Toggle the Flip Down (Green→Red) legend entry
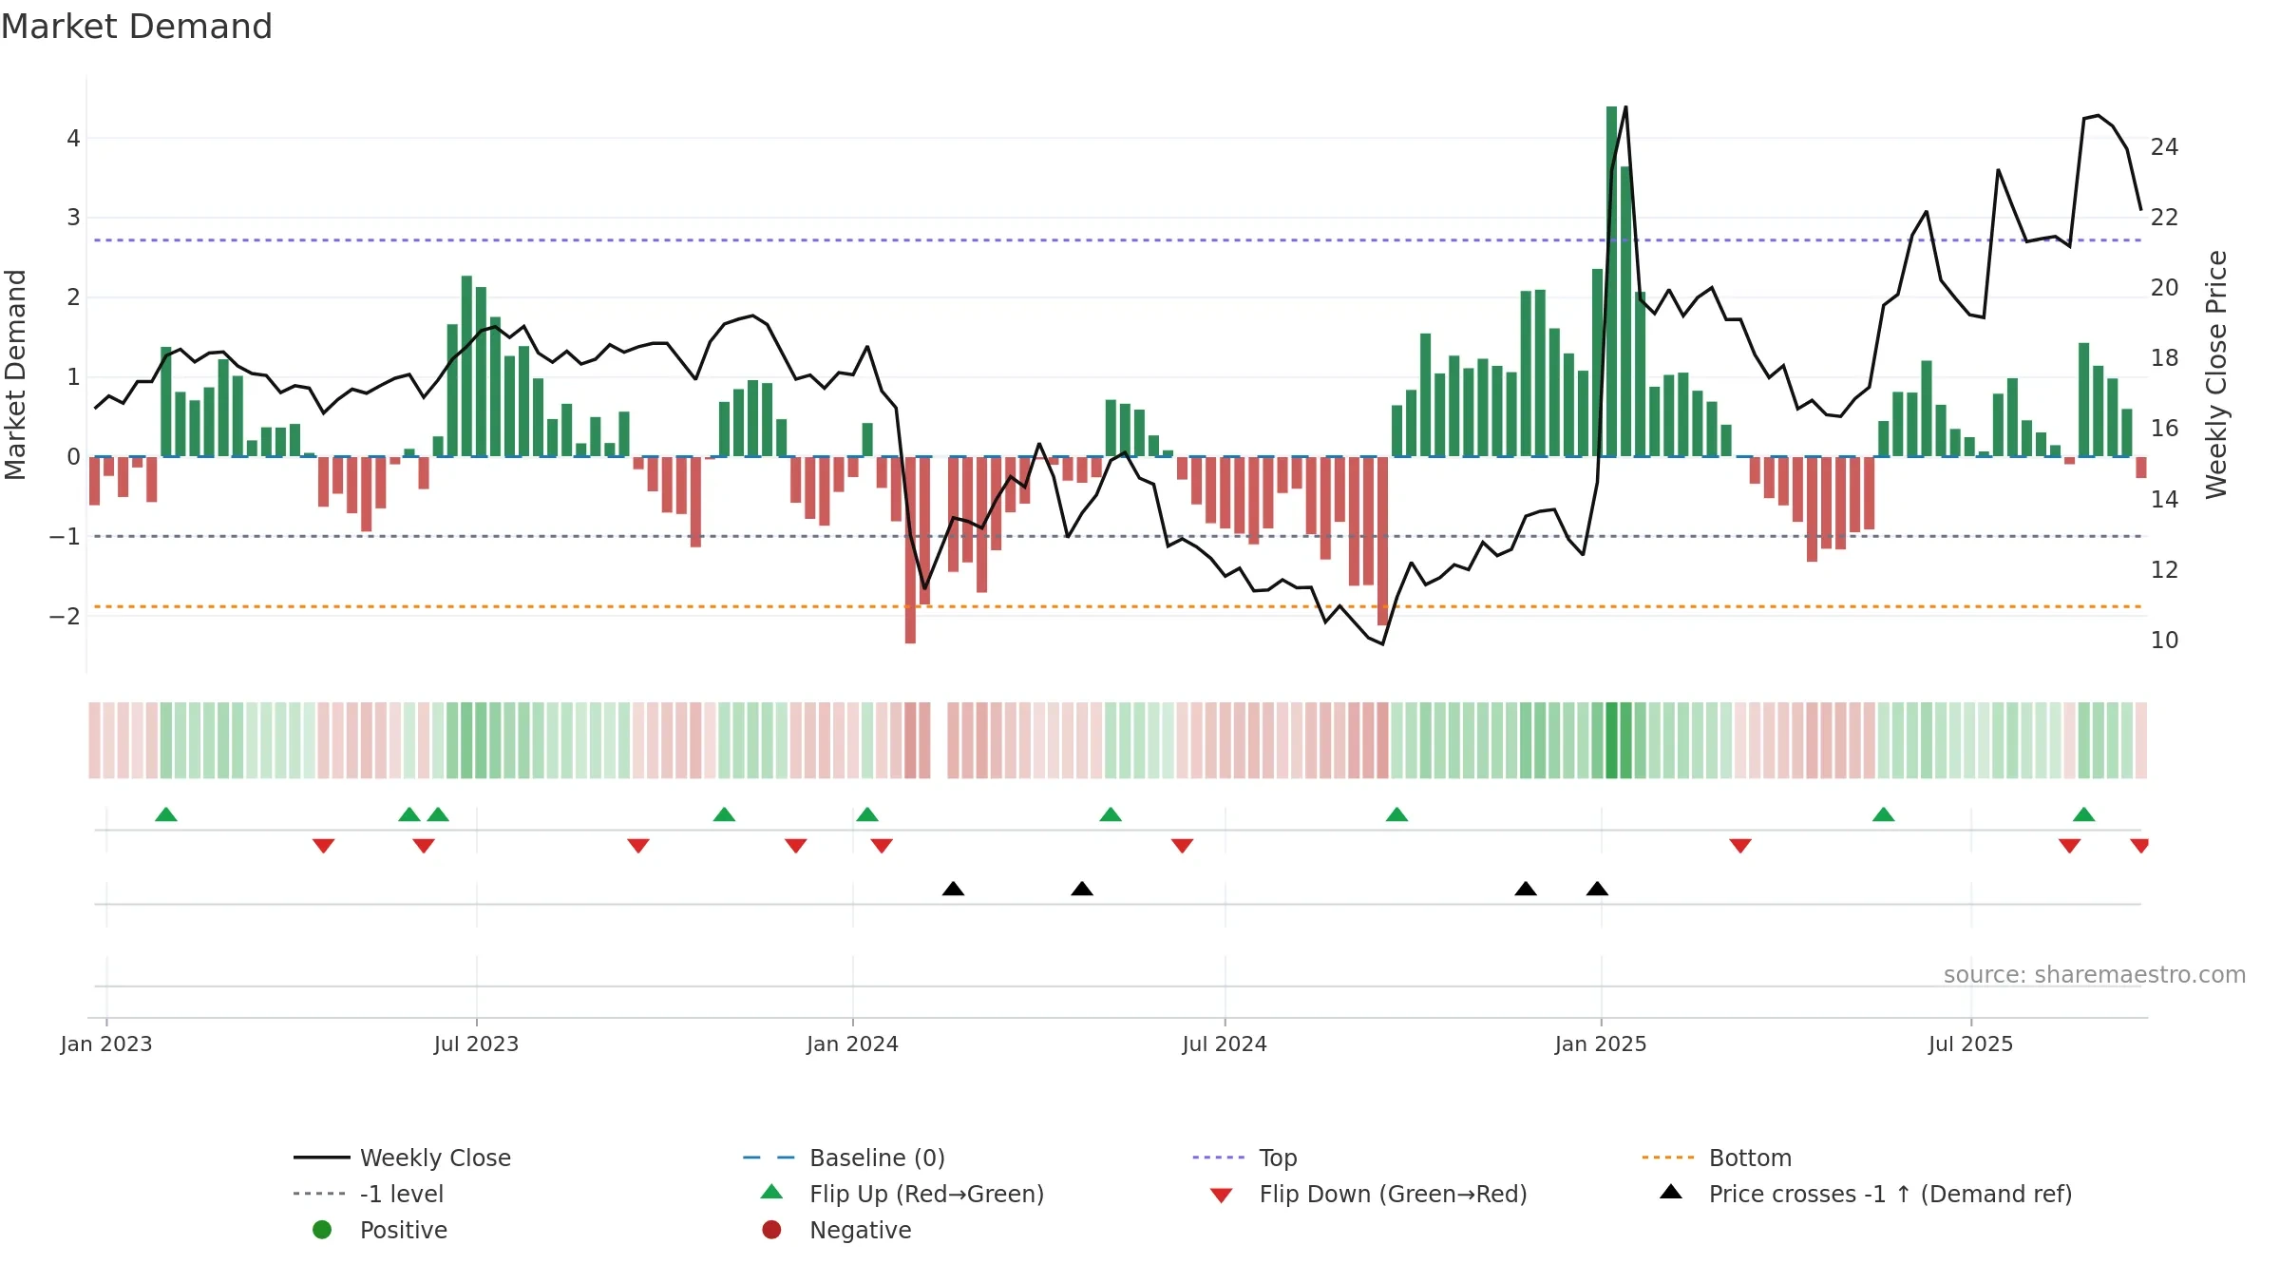Image resolution: width=2280 pixels, height=1283 pixels. click(1369, 1194)
